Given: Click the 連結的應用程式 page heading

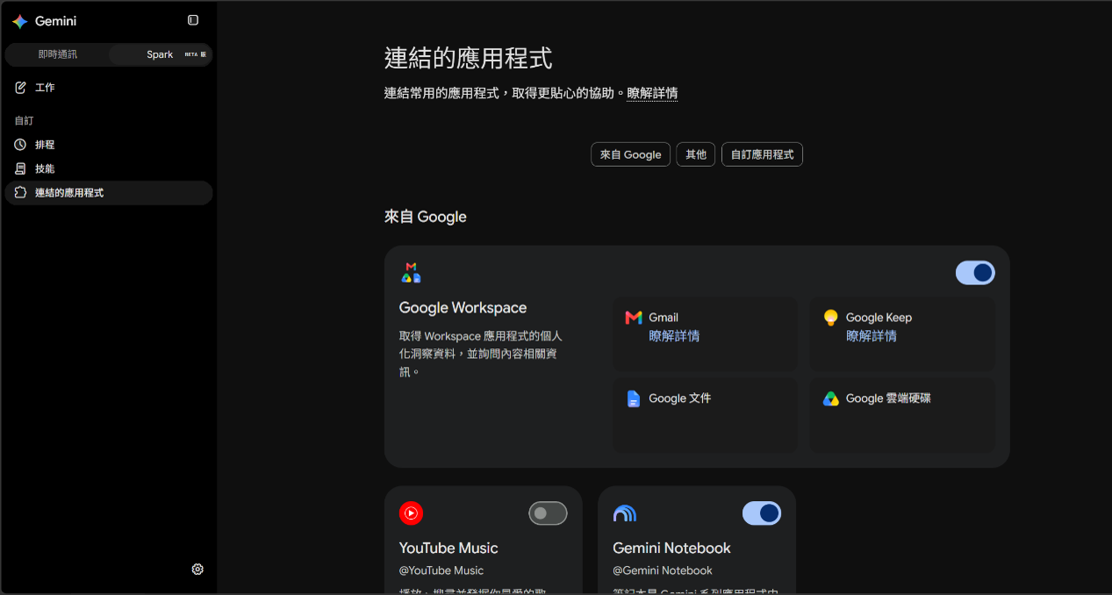Looking at the screenshot, I should (469, 59).
